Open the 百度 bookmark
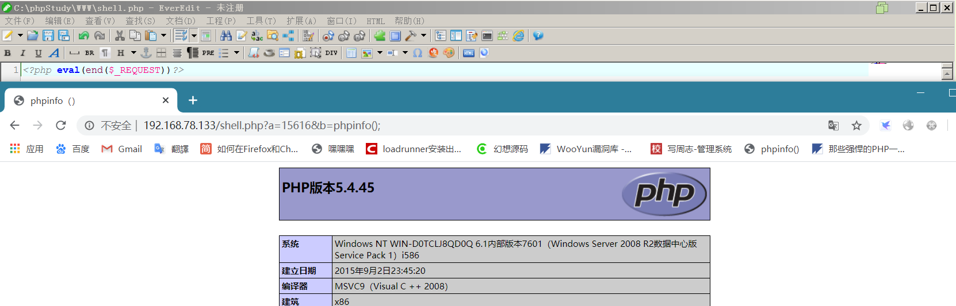Image resolution: width=956 pixels, height=306 pixels. 72,149
